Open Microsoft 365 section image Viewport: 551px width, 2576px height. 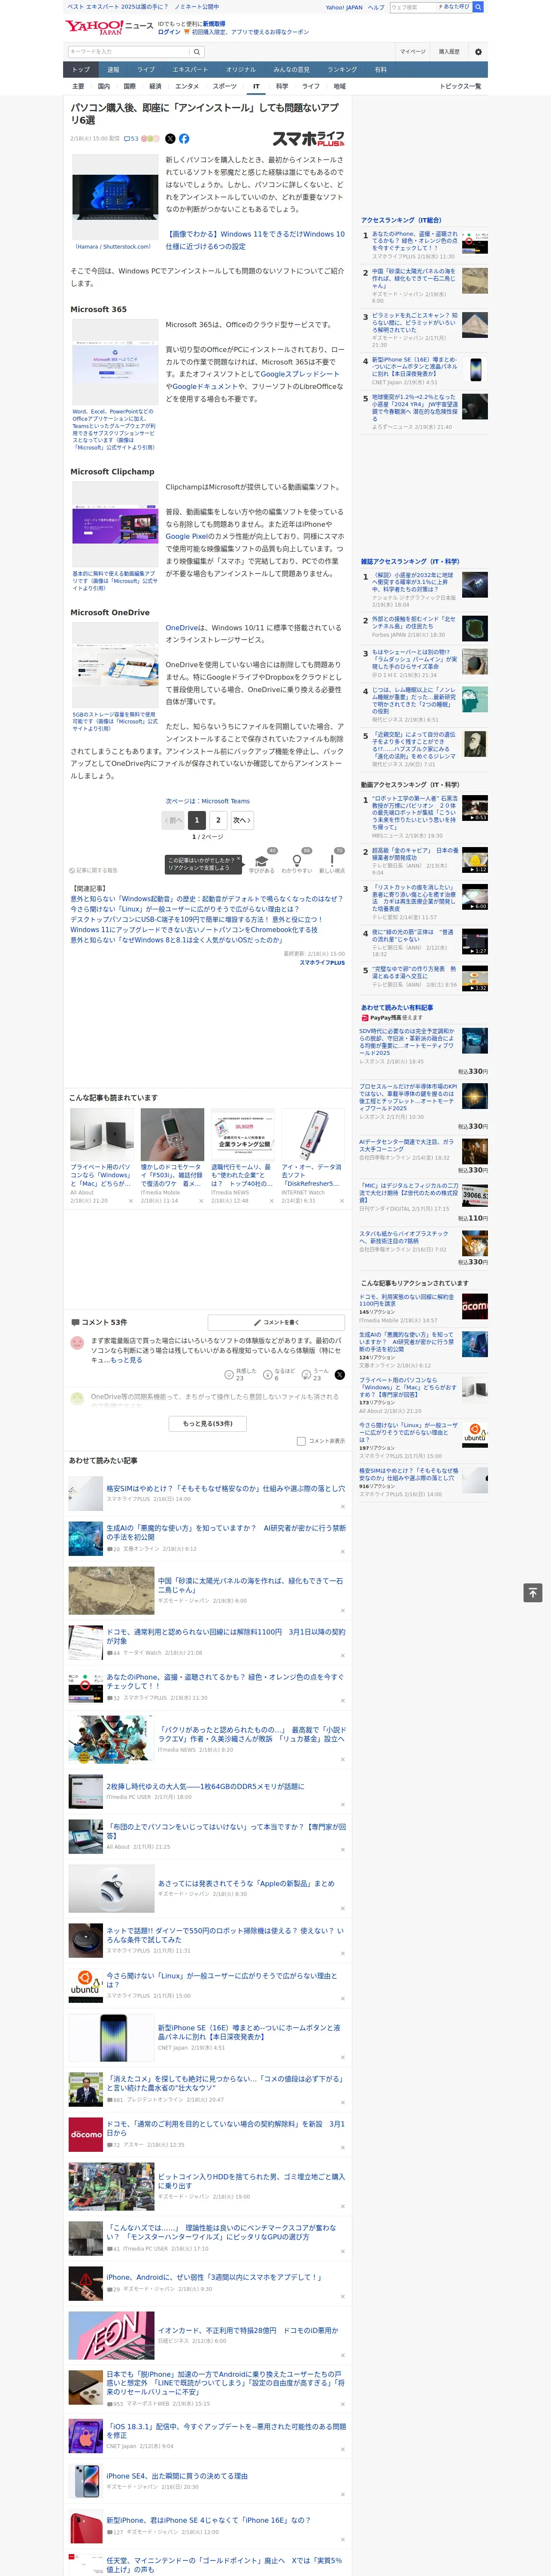(115, 363)
